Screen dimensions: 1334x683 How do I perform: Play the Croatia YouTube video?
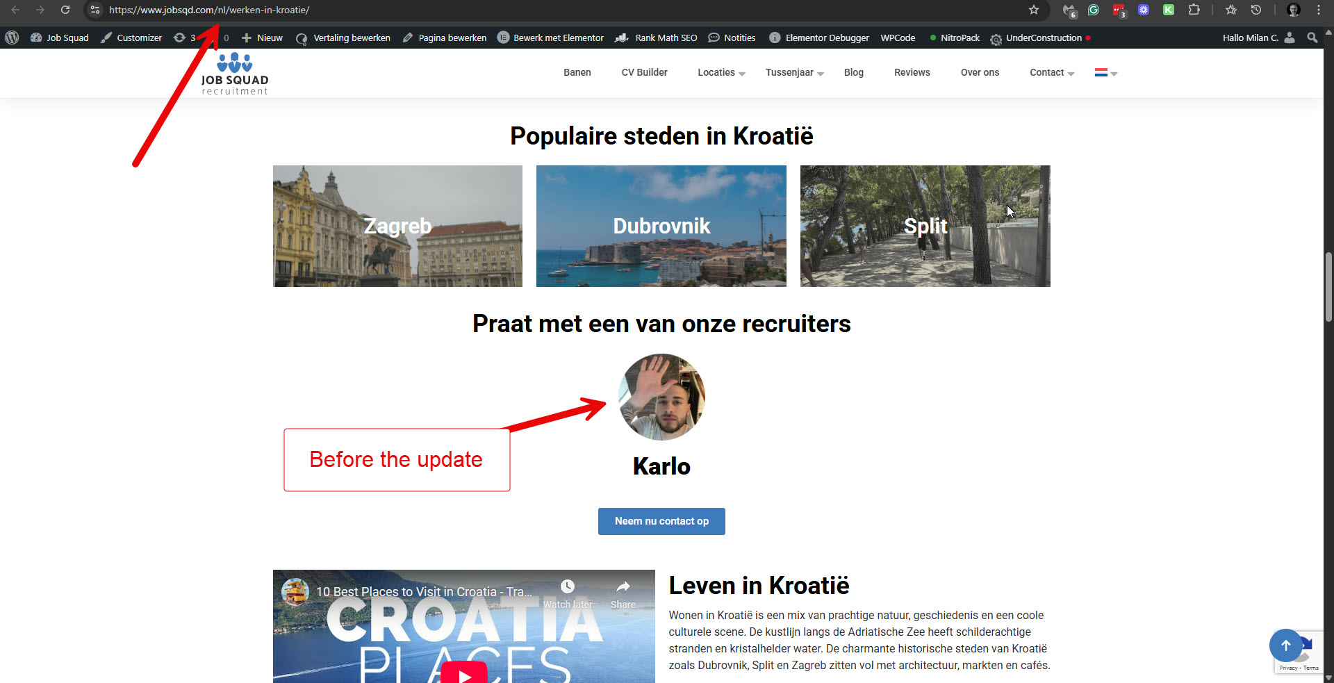click(x=464, y=673)
